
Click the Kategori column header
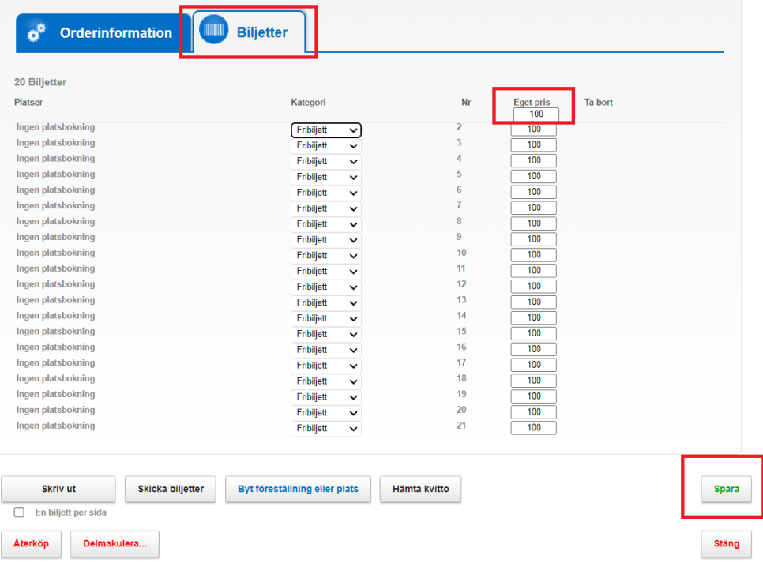point(308,102)
